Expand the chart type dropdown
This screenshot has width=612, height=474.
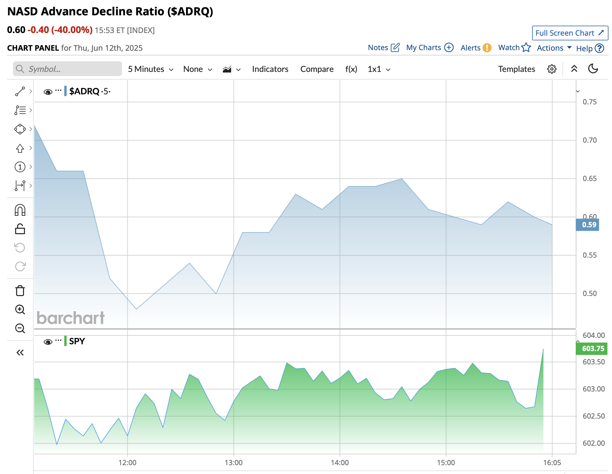click(x=231, y=69)
